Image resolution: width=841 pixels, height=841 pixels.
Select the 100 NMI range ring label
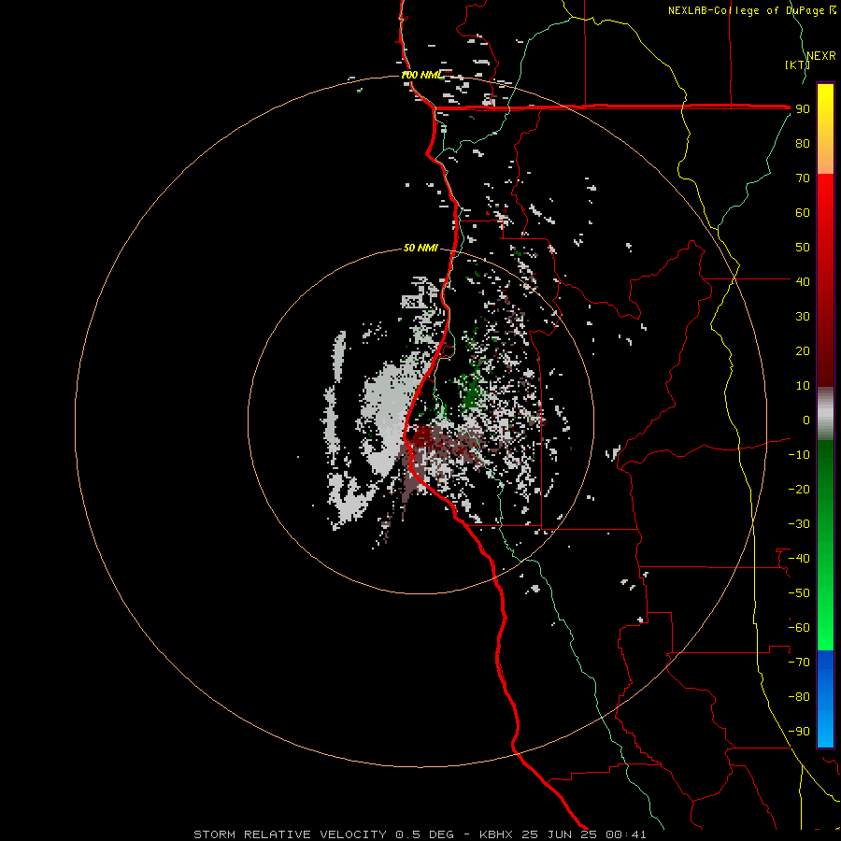422,75
